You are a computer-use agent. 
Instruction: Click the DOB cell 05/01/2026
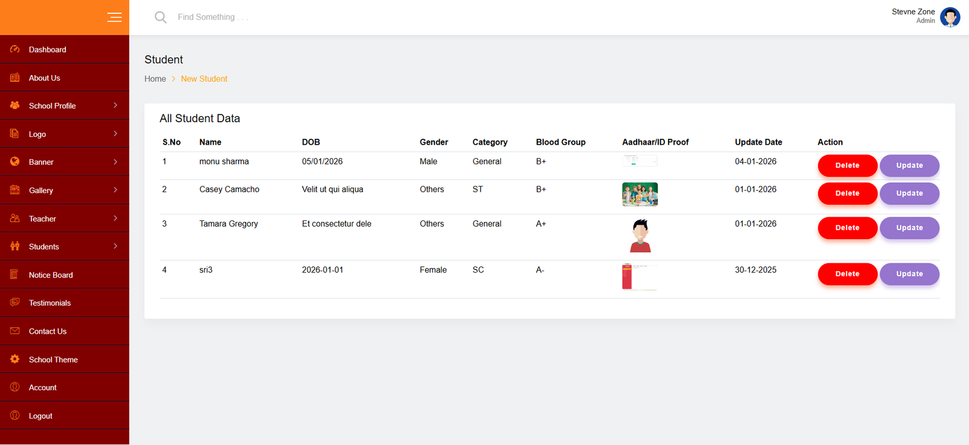[x=322, y=162]
